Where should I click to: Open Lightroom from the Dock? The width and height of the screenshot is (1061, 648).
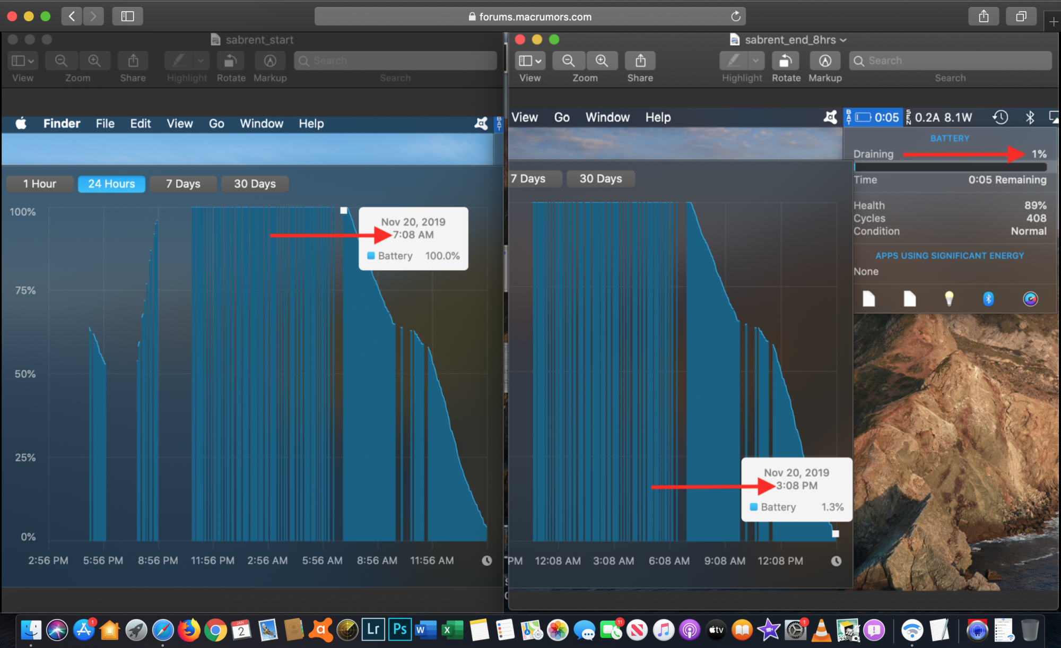coord(373,630)
